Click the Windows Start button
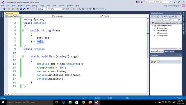186x105 pixels. point(3,102)
